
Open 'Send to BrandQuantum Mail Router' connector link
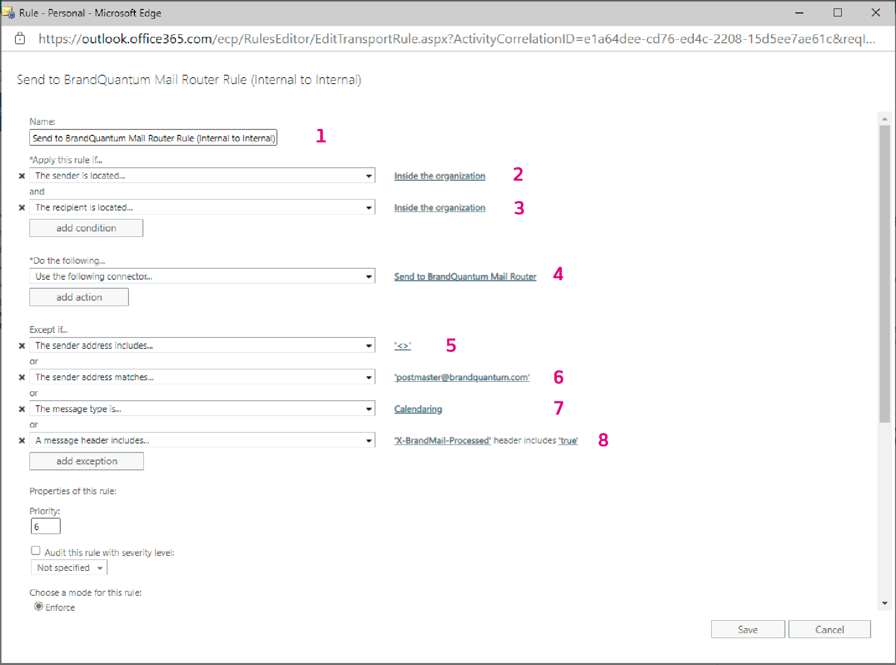pos(465,276)
